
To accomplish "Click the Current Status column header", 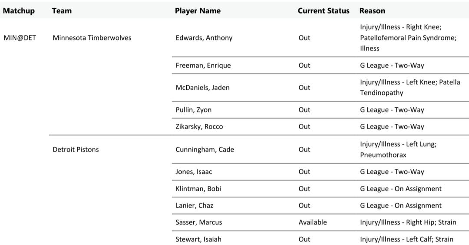I will click(324, 11).
